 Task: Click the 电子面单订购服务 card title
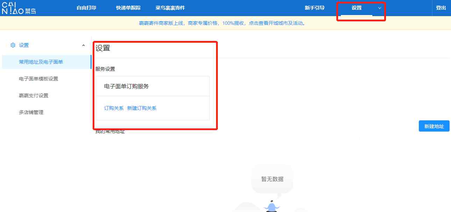[x=127, y=86]
